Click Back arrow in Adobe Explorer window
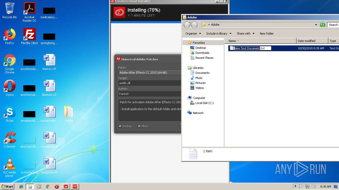This screenshot has height=190, width=339. coord(187,25)
